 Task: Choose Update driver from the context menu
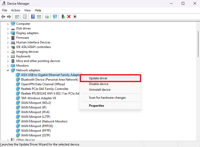(x=98, y=78)
